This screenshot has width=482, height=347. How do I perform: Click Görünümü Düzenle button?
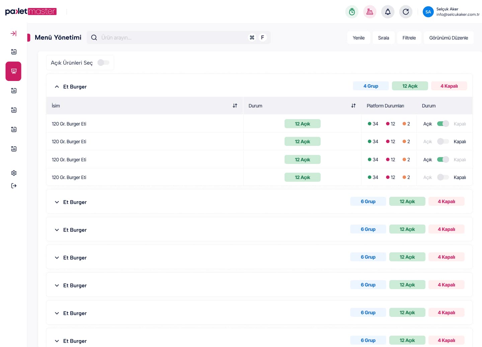[449, 38]
